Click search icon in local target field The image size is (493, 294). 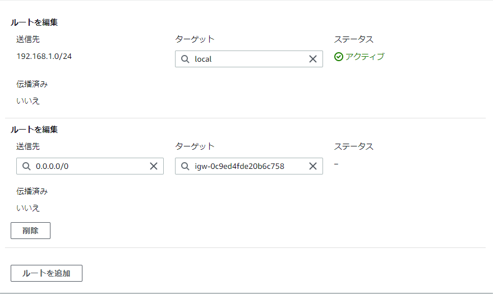185,59
